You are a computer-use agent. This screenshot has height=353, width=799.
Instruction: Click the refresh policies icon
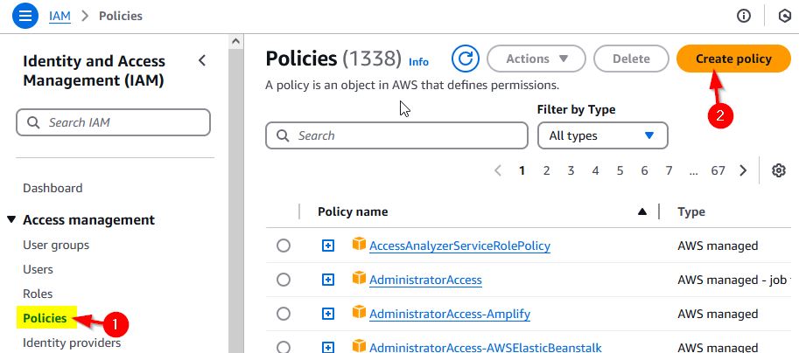coord(466,59)
